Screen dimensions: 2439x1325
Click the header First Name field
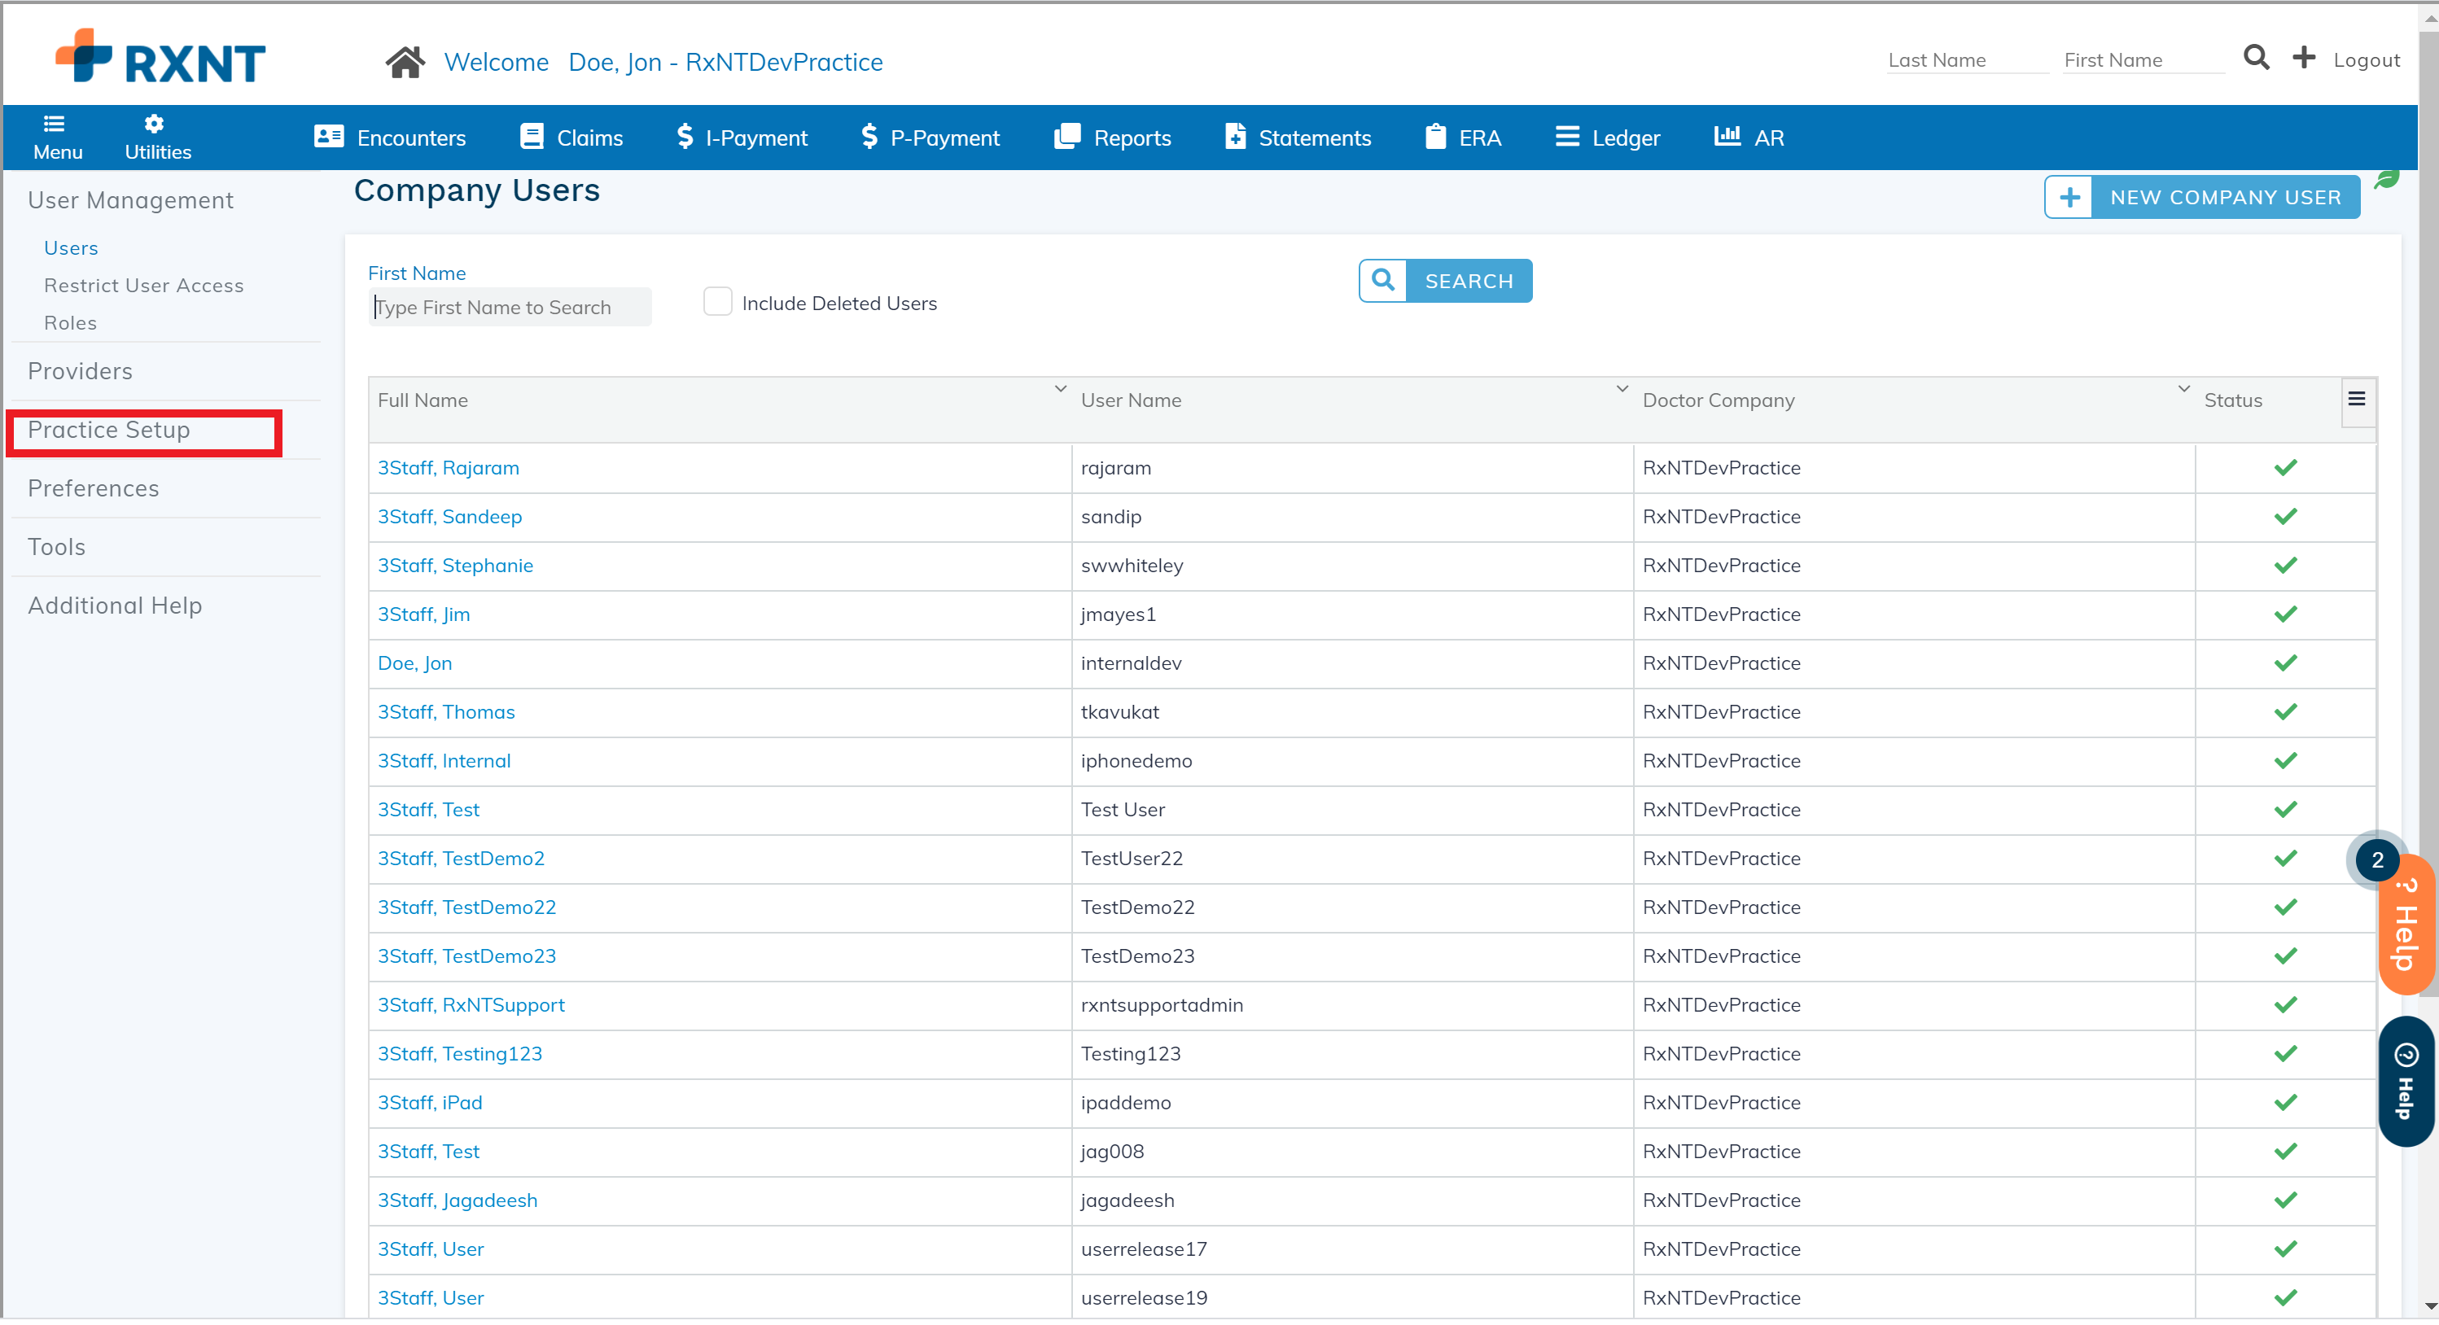click(x=2143, y=59)
